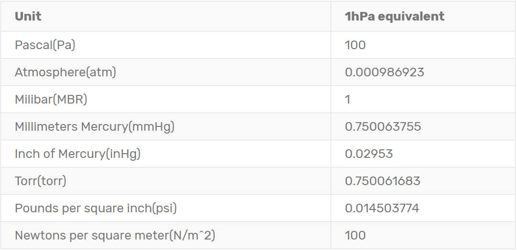Select the value 0.014503774
Image resolution: width=517 pixels, height=250 pixels.
pyautogui.click(x=382, y=208)
